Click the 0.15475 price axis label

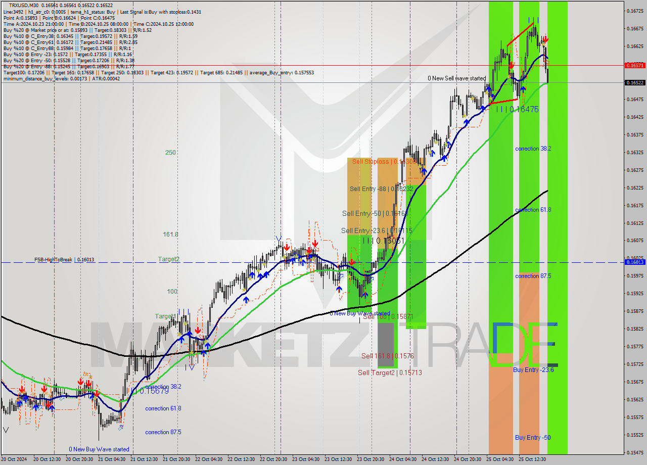[634, 453]
